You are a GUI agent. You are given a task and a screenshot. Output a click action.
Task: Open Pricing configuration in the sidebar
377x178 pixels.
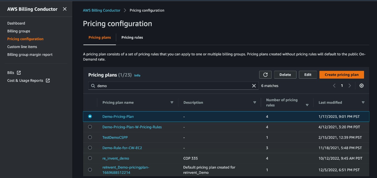click(x=25, y=39)
